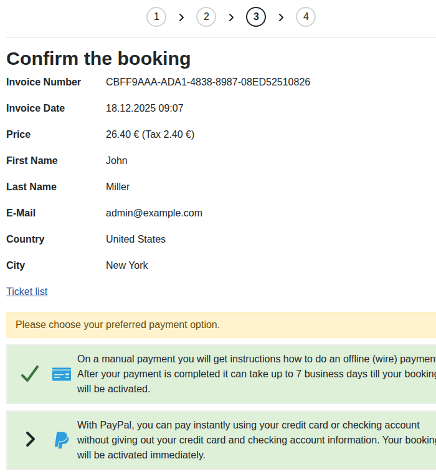Click the arrow chevron beside PayPal
The height and width of the screenshot is (474, 436).
pyautogui.click(x=30, y=440)
